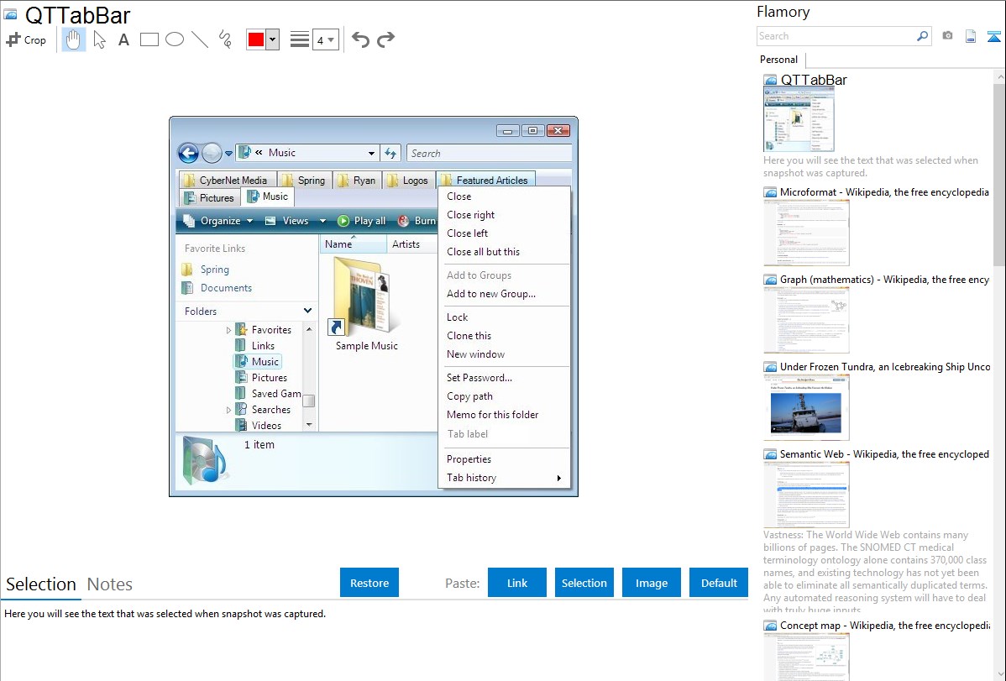This screenshot has height=681, width=1006.
Task: Click the Videos folder icon in the tree
Action: coord(241,426)
